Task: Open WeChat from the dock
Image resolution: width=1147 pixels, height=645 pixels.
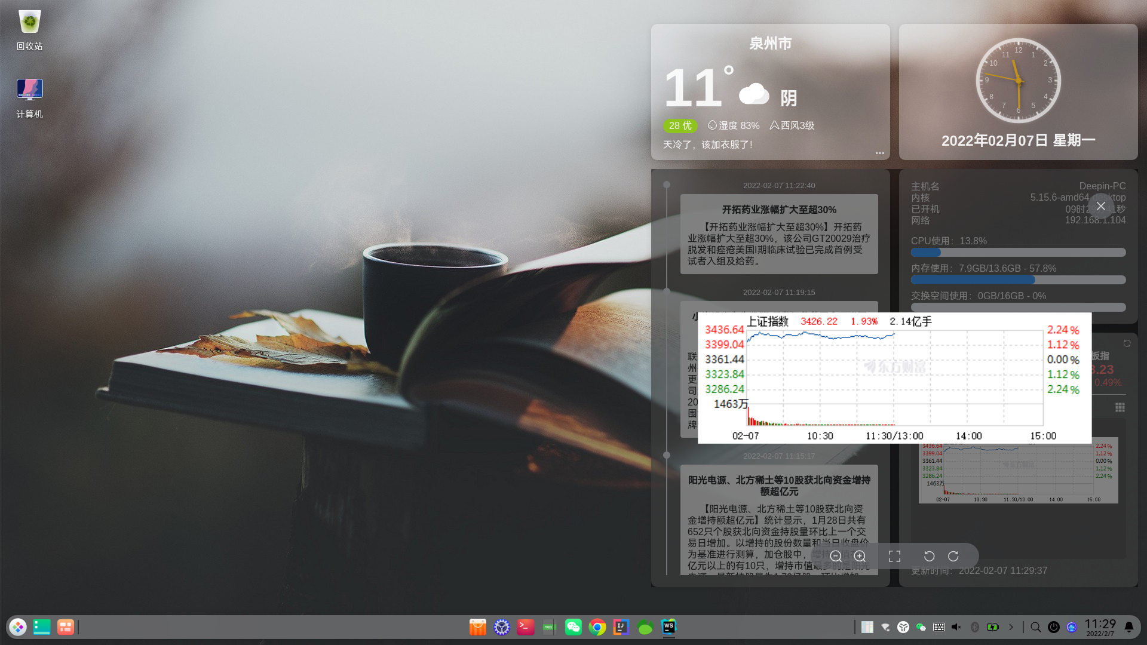Action: point(573,626)
